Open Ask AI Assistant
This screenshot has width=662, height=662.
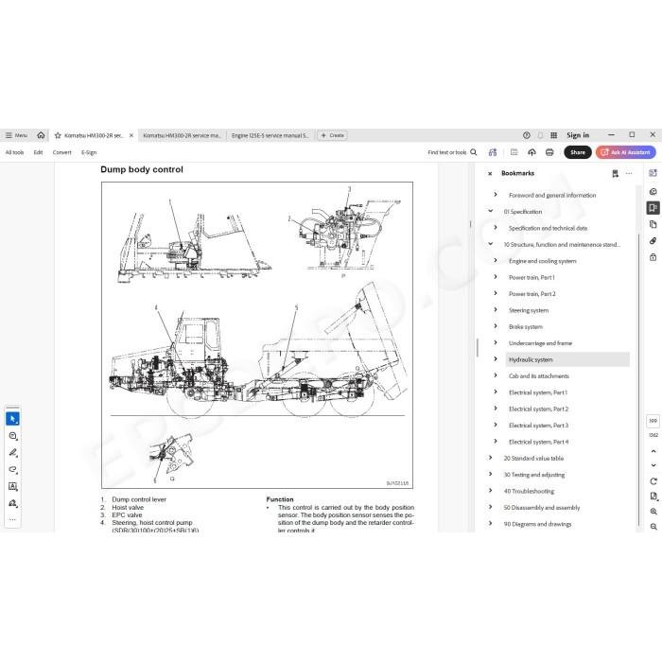pos(626,152)
